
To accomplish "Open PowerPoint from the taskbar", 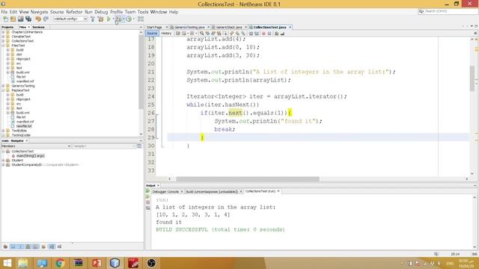I will pos(97,263).
